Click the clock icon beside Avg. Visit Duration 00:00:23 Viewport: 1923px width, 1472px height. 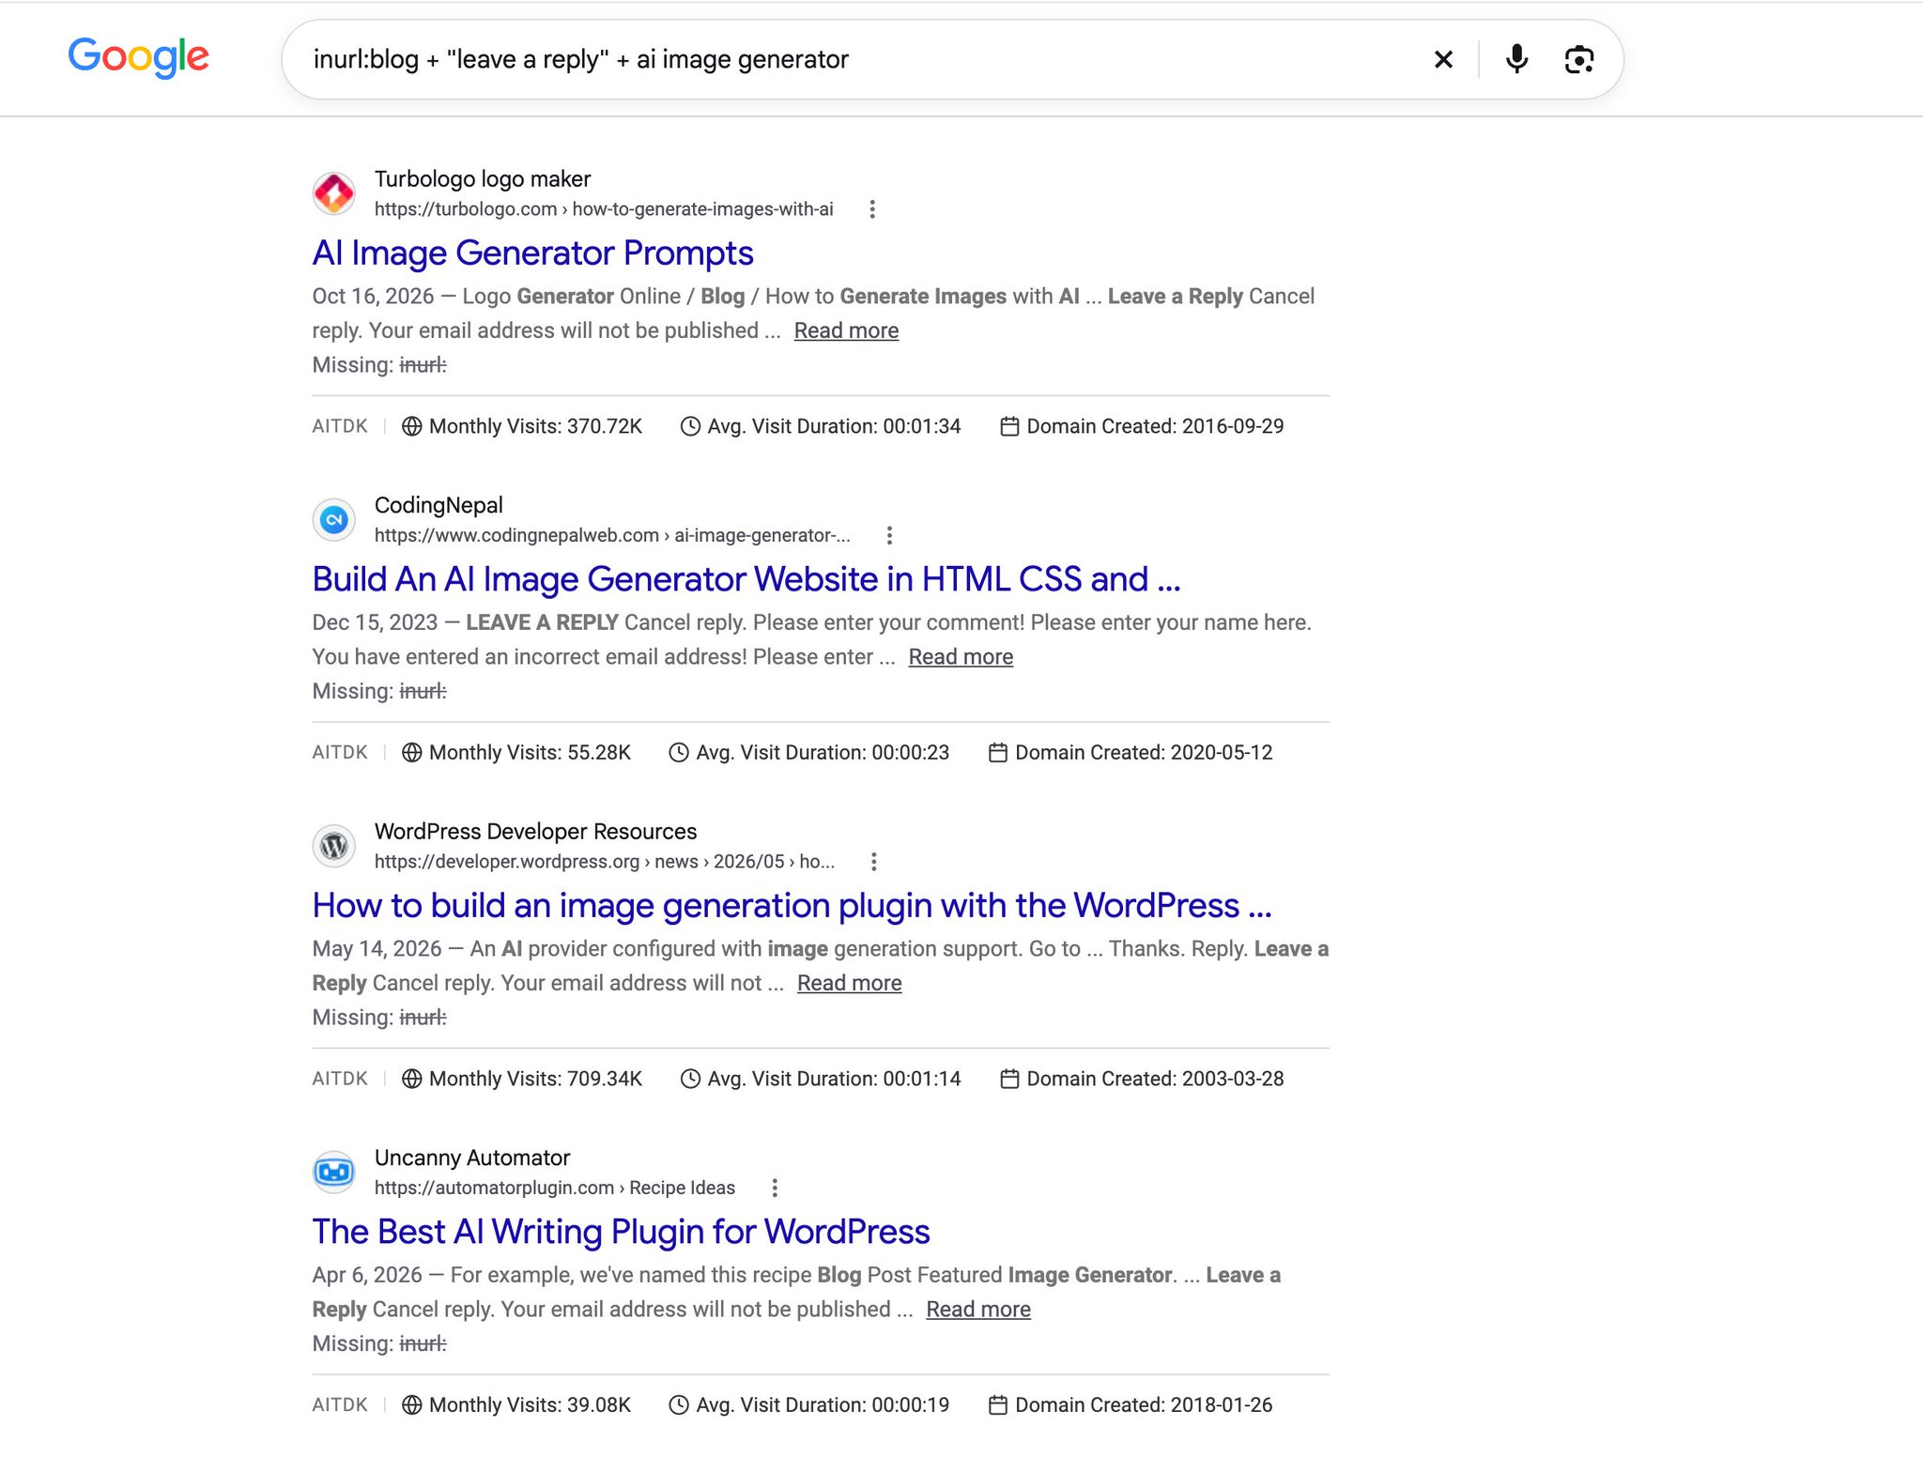(678, 753)
